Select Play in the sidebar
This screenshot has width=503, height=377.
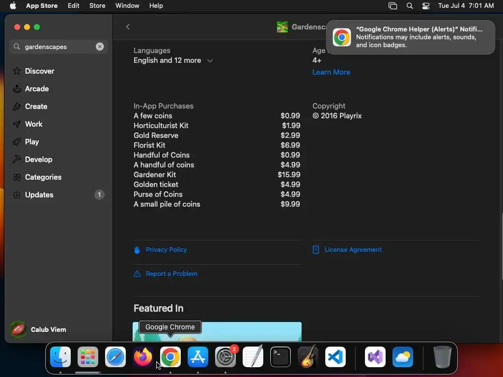(58, 141)
